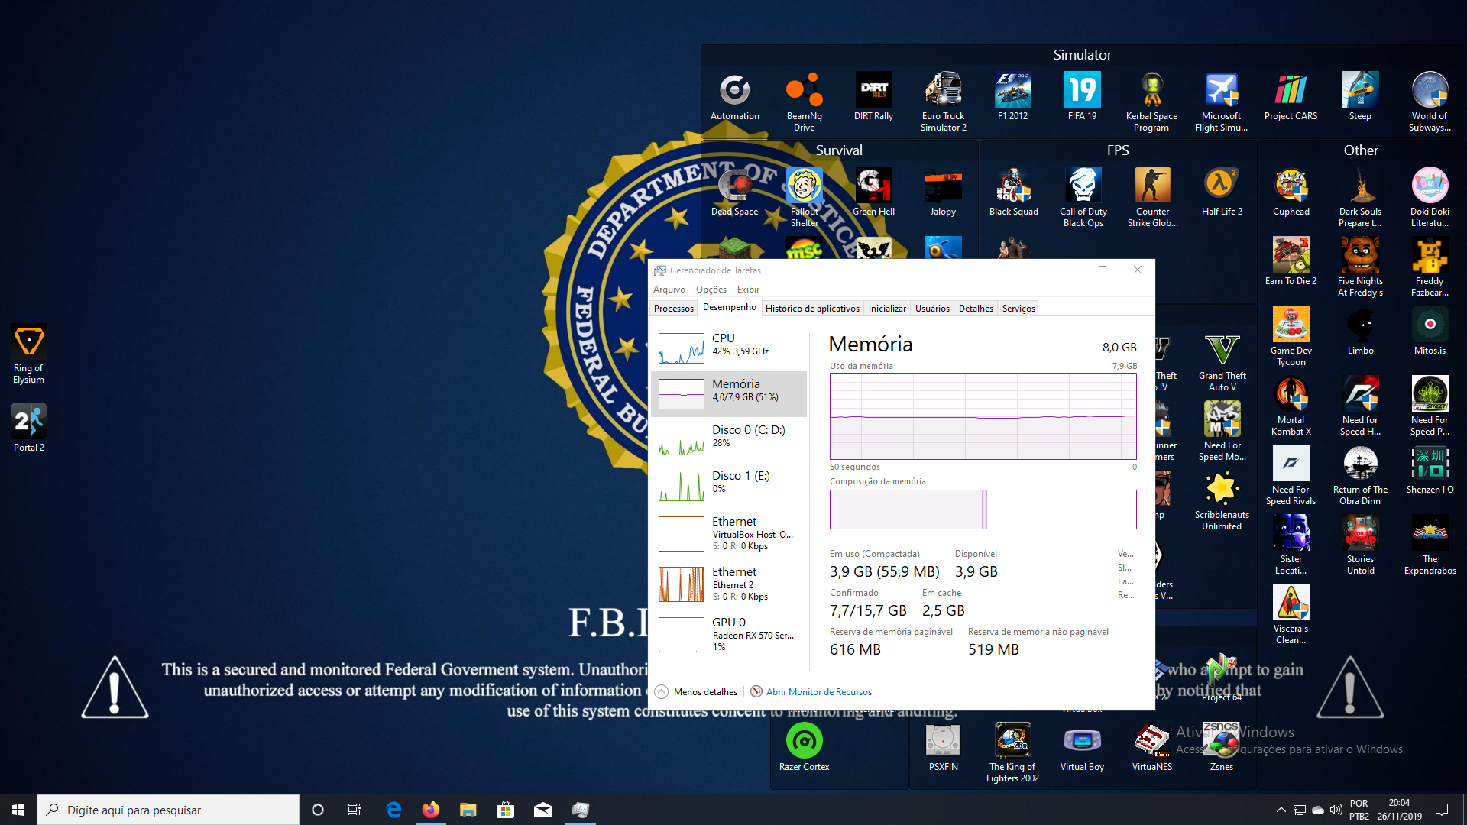
Task: Open Five Nights At Freddy's shortcut
Action: 1360,267
